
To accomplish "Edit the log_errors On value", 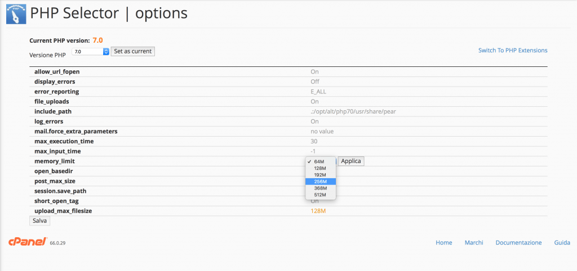I will click(x=314, y=121).
